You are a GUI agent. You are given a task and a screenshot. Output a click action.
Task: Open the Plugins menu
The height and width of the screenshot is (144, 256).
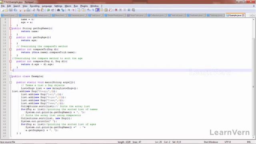point(84,6)
